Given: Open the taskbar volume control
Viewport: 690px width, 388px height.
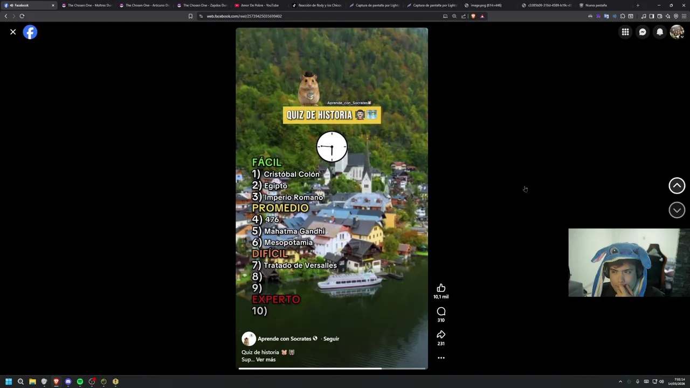Looking at the screenshot, I should click(x=661, y=382).
